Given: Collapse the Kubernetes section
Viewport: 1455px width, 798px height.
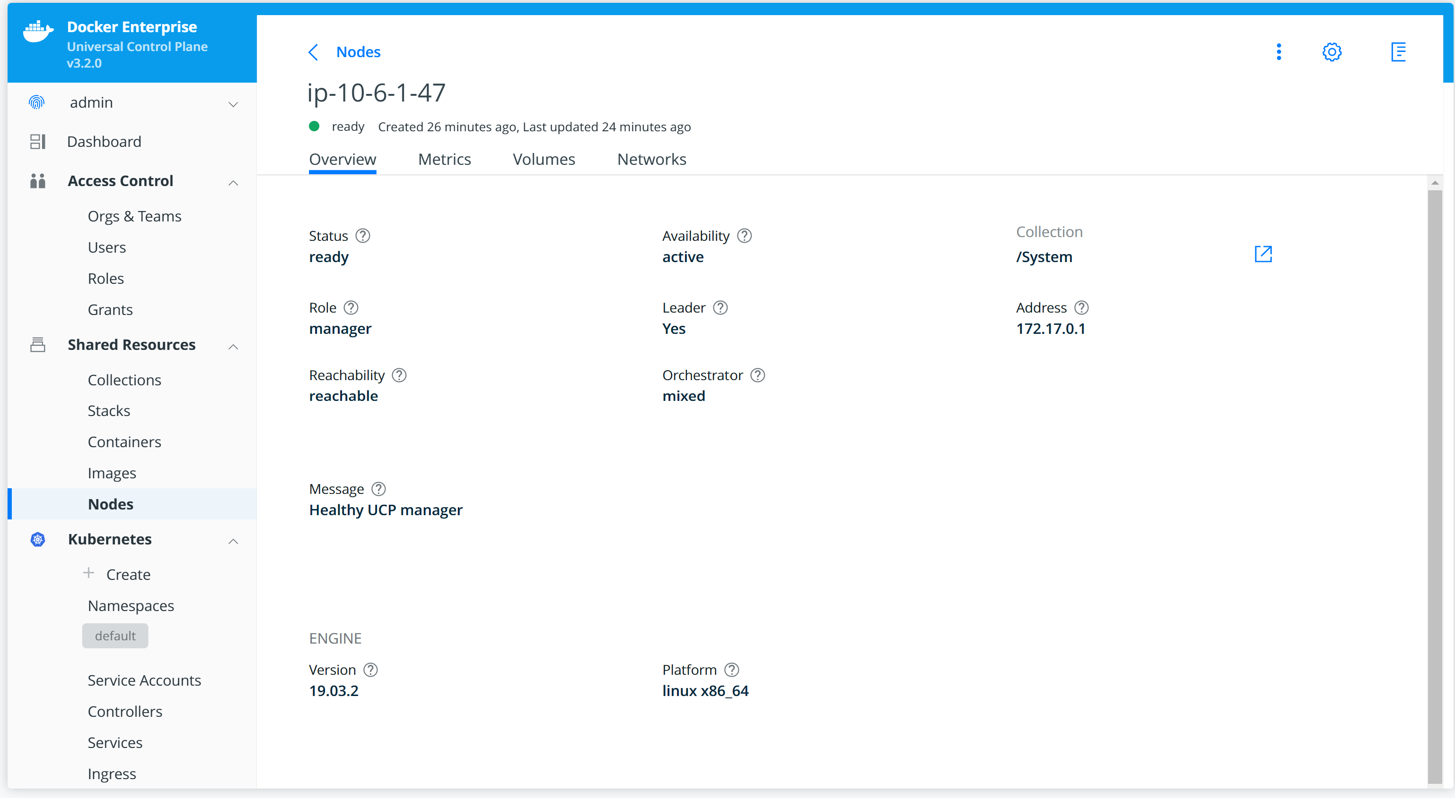Looking at the screenshot, I should pyautogui.click(x=233, y=541).
